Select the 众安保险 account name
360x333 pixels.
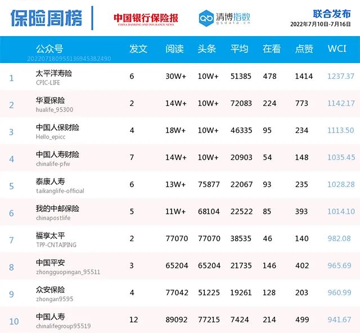tap(50, 290)
